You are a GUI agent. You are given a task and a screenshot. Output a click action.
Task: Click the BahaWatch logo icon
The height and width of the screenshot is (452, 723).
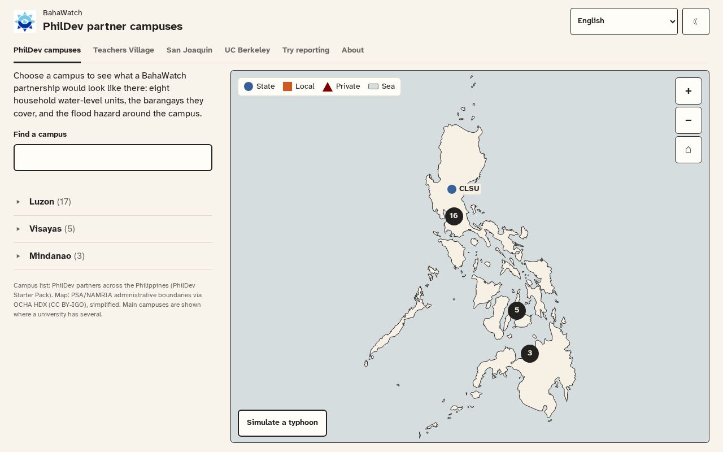click(25, 21)
